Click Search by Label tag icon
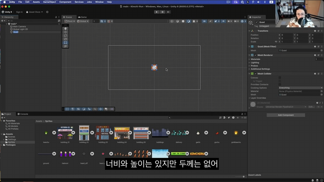324x182 pixels. [229, 118]
